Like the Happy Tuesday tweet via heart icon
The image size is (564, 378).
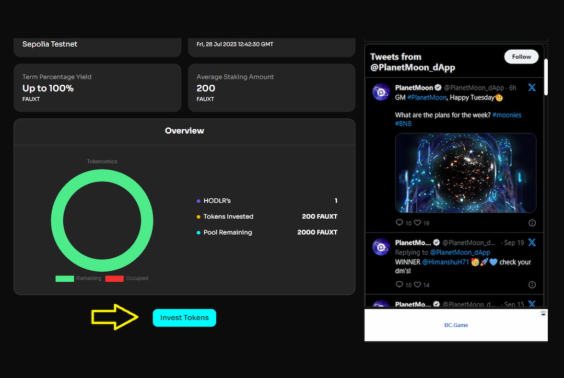pos(418,223)
